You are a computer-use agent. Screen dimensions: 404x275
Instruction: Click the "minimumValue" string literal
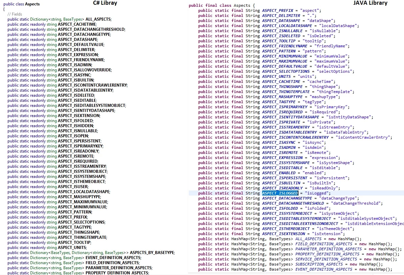tap(331, 56)
